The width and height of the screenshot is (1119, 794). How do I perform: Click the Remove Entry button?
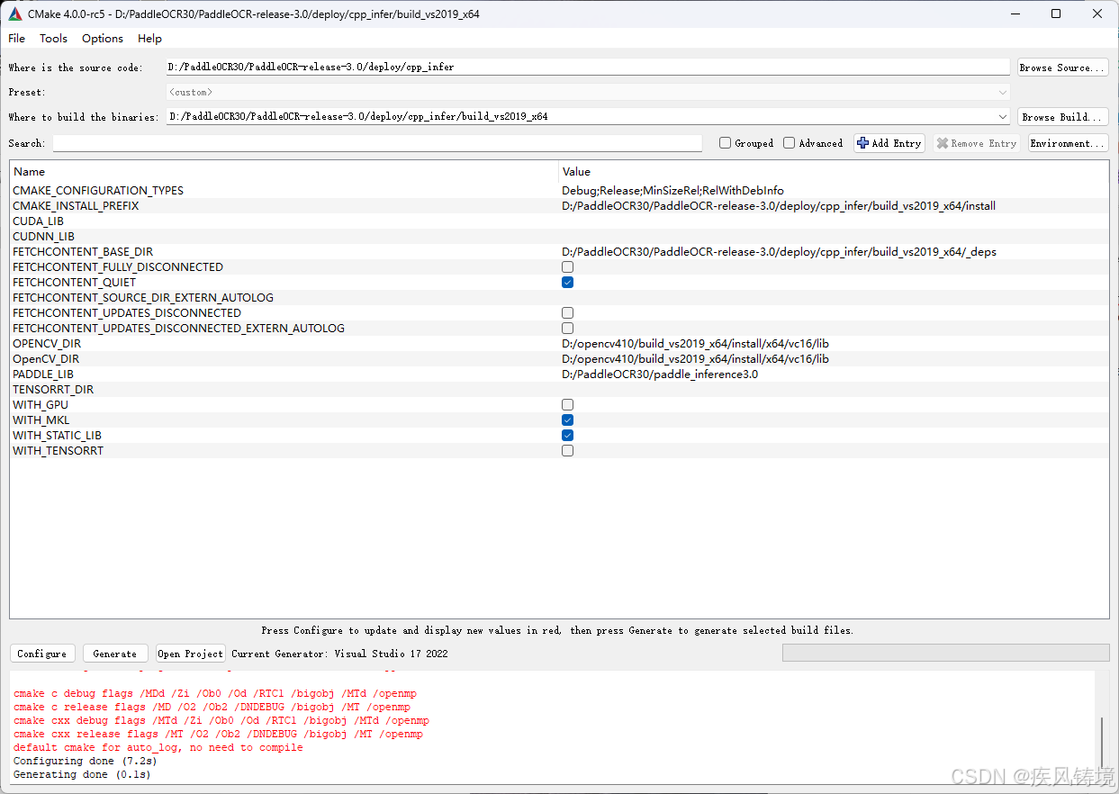coord(977,143)
